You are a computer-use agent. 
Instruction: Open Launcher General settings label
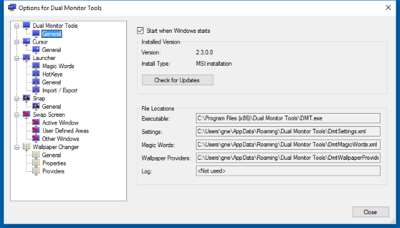coord(52,82)
